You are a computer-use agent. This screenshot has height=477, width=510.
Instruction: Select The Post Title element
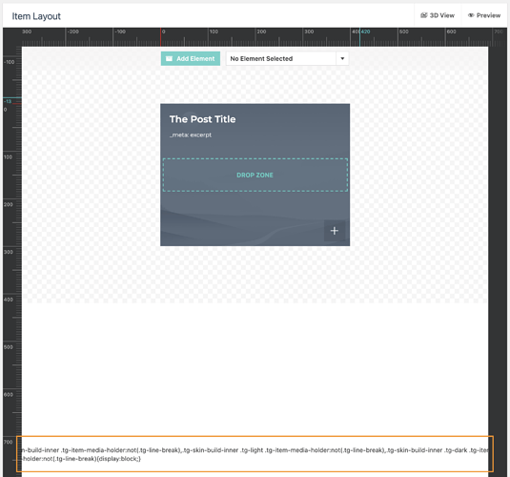point(202,119)
